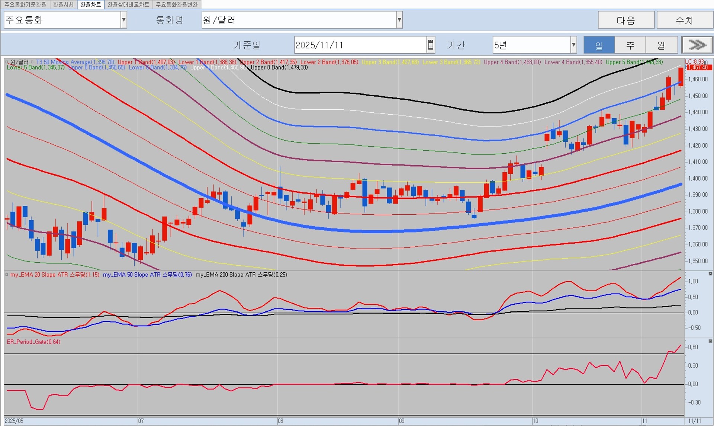Click the small square before 원/달러 legend

tap(7, 62)
